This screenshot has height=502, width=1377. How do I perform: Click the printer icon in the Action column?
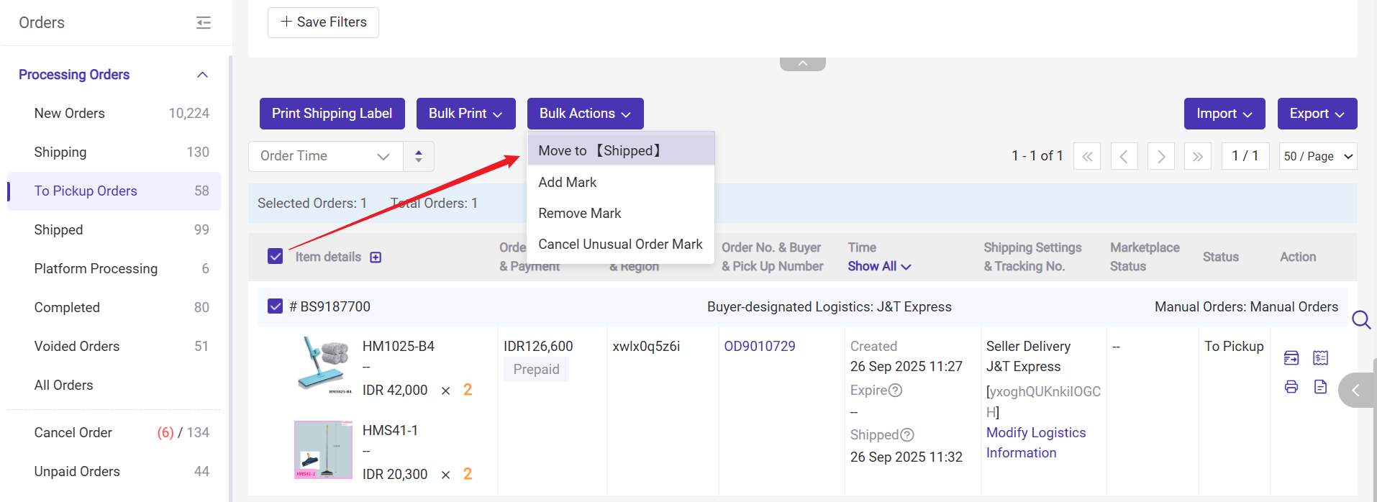tap(1291, 387)
